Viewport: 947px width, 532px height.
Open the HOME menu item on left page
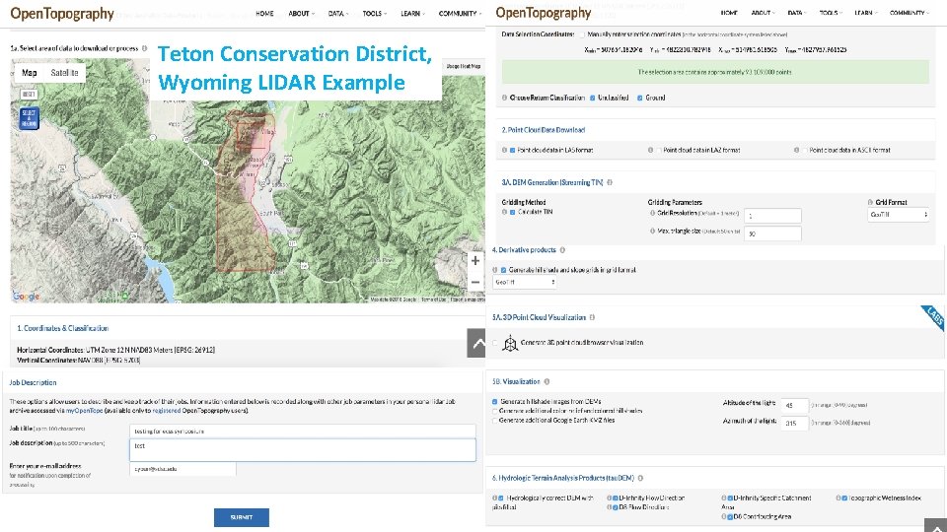pos(264,14)
